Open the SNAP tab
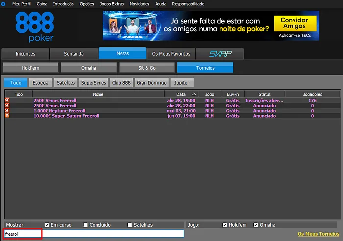343x241 pixels. [x=220, y=54]
